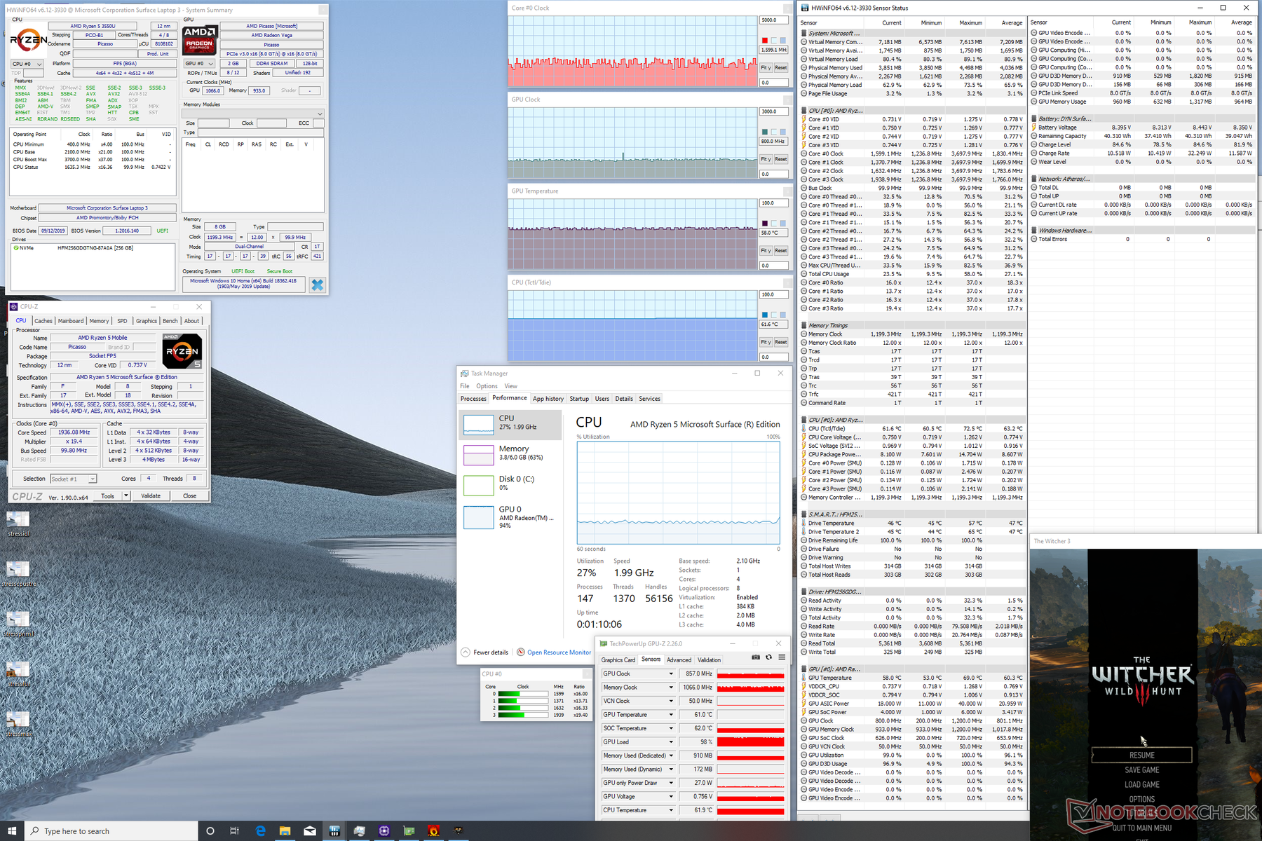Open the stresscpustre desktop shortcut
This screenshot has width=1262, height=841.
click(x=18, y=574)
